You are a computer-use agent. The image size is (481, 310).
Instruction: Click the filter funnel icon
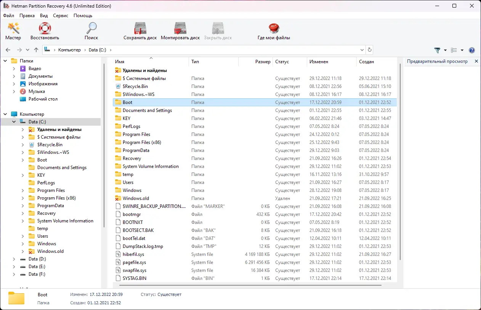tap(437, 50)
